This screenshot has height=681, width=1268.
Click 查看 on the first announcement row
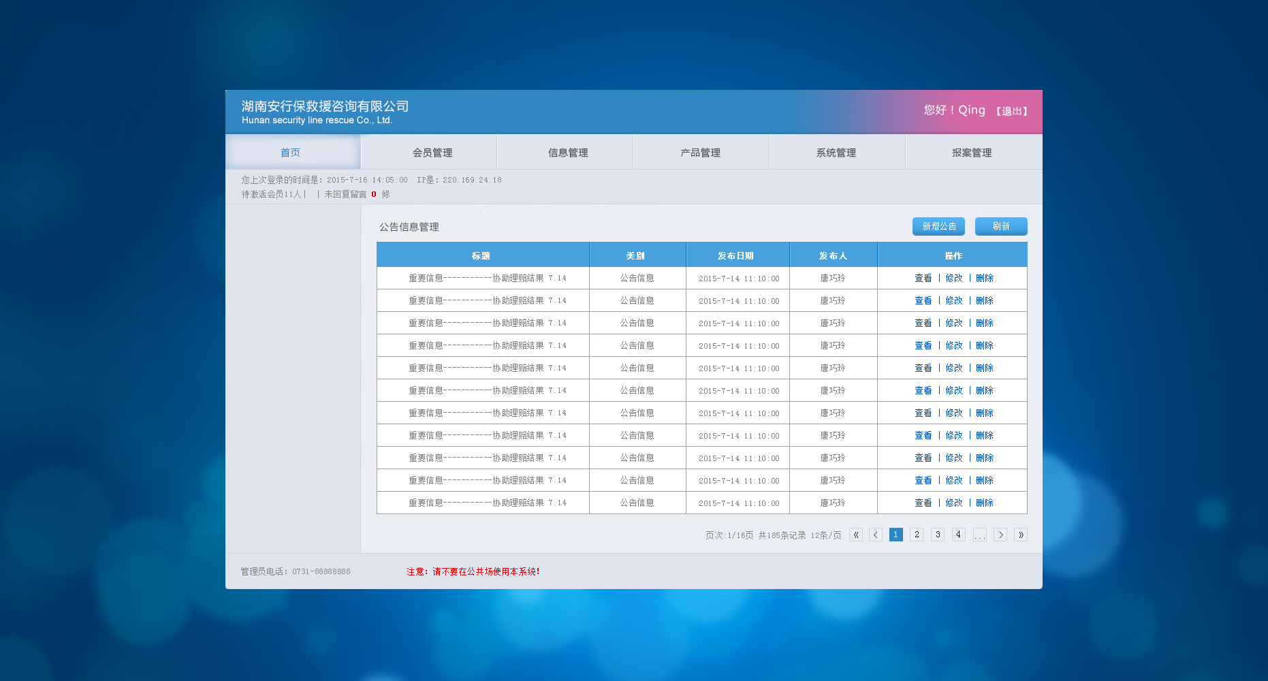click(923, 278)
